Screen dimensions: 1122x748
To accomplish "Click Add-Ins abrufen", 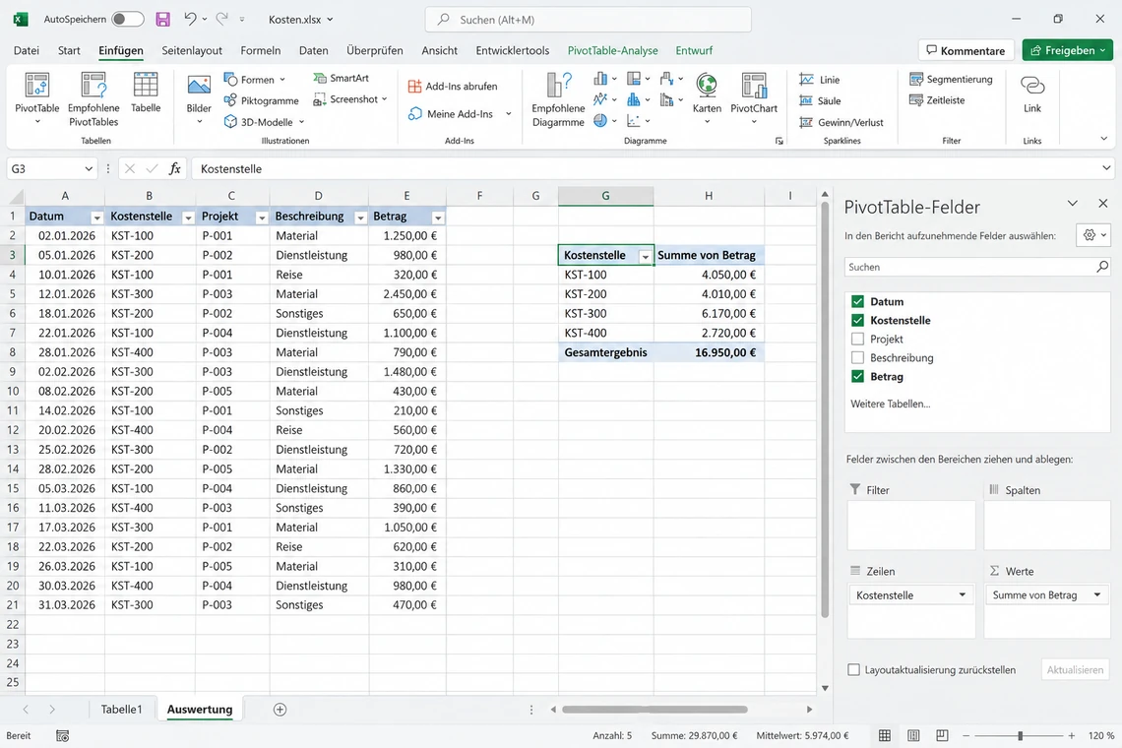I will 453,86.
